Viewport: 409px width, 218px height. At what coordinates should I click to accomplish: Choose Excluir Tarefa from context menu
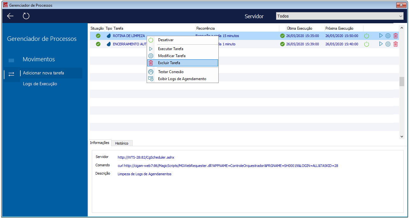coord(169,63)
